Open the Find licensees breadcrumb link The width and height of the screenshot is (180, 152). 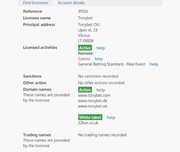coord(36,3)
